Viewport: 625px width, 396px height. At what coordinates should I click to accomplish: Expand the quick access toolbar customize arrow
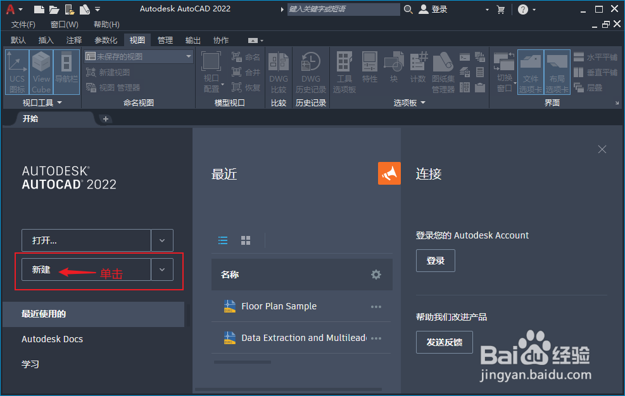point(98,9)
